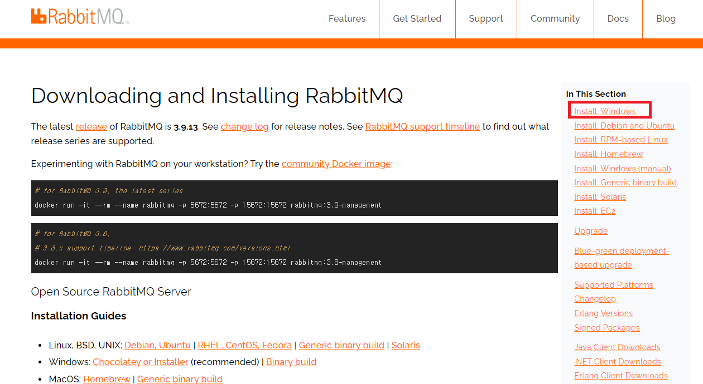This screenshot has height=384, width=703.
Task: Open Install: Homebrew sidebar link
Action: tap(609, 154)
